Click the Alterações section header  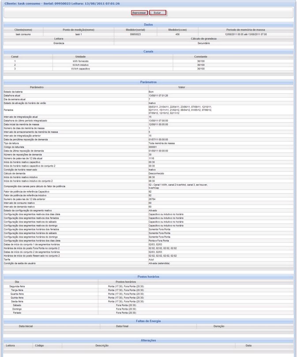pos(148,340)
